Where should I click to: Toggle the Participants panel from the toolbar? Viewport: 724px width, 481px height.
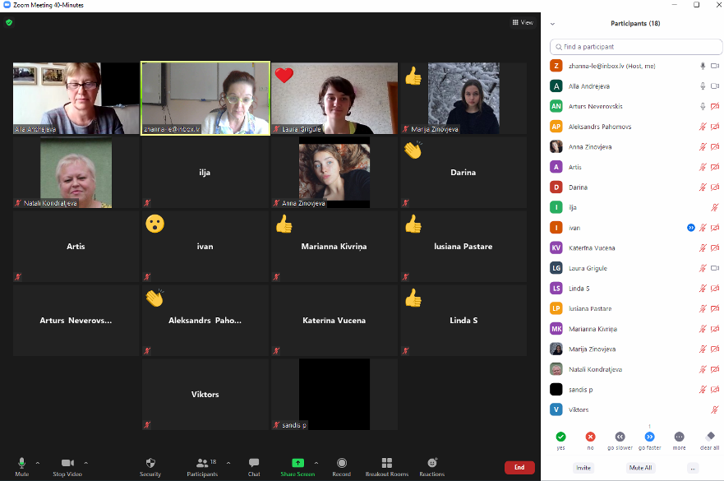(201, 465)
